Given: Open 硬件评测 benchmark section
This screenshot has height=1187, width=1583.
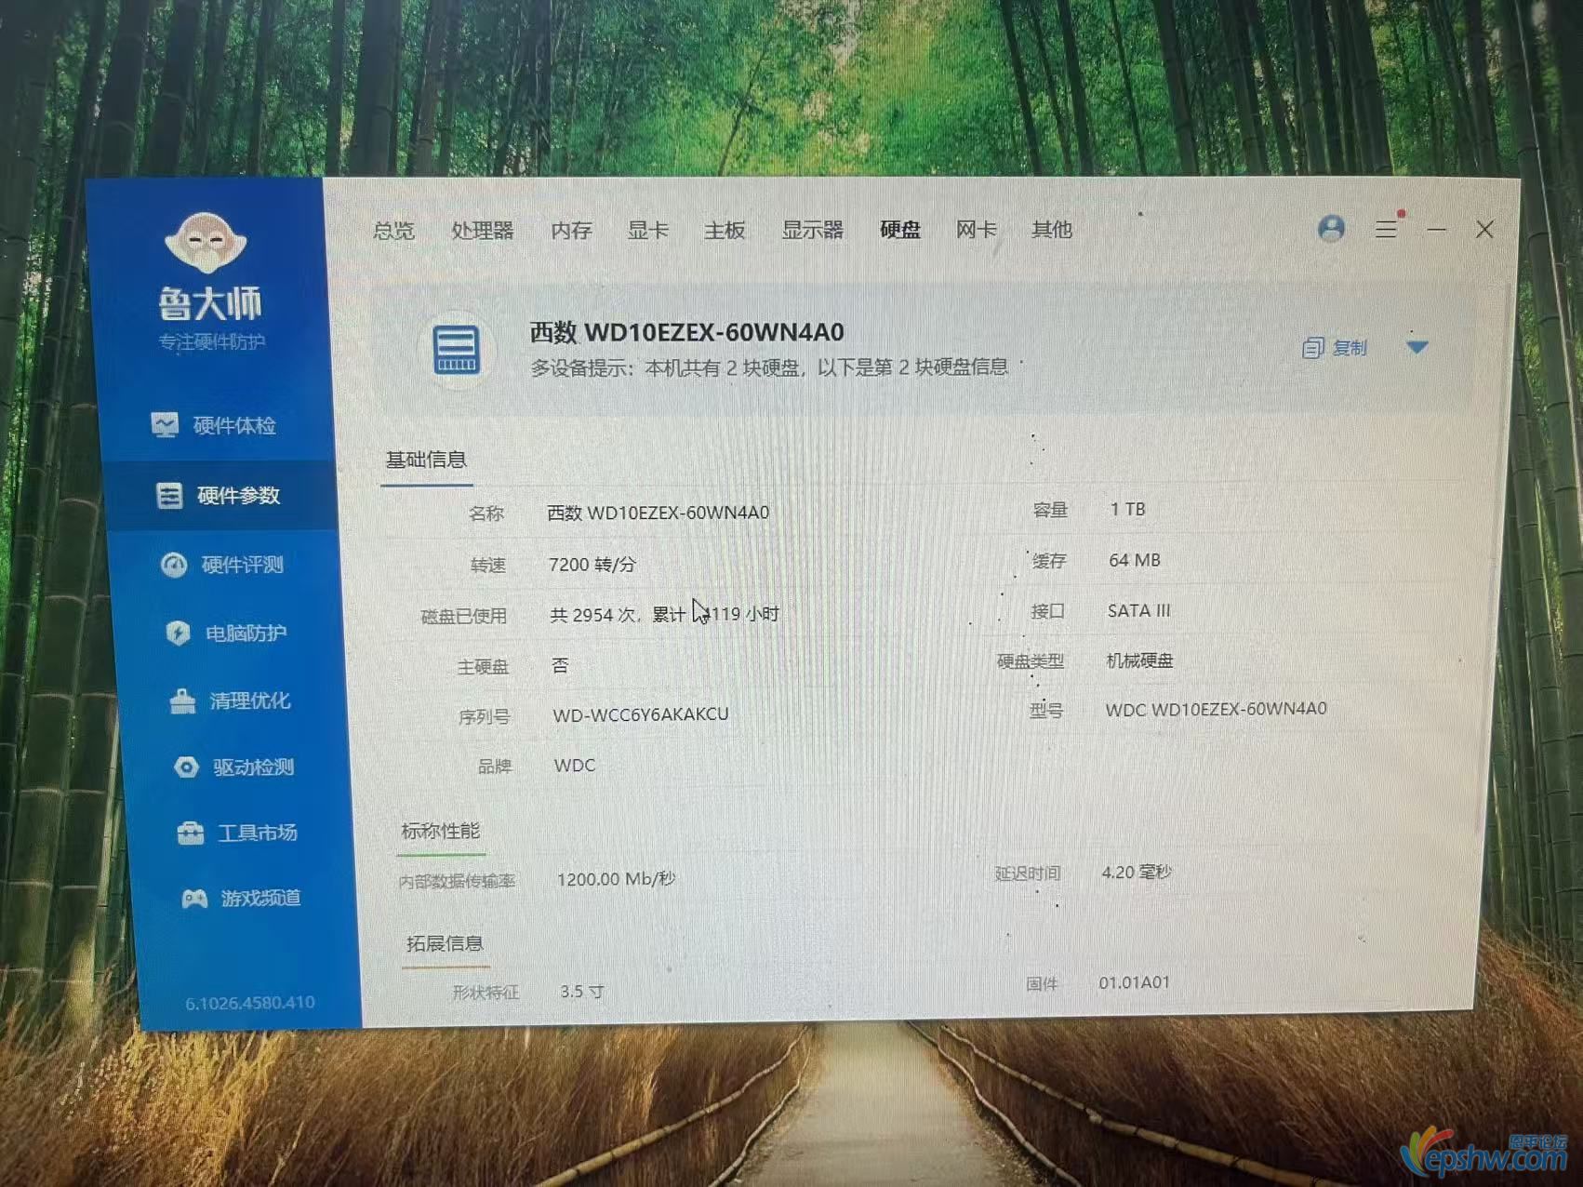Looking at the screenshot, I should click(222, 565).
